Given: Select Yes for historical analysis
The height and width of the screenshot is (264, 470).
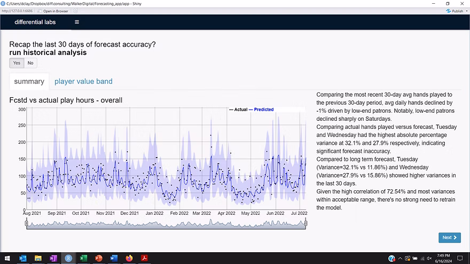Looking at the screenshot, I should coord(17,63).
